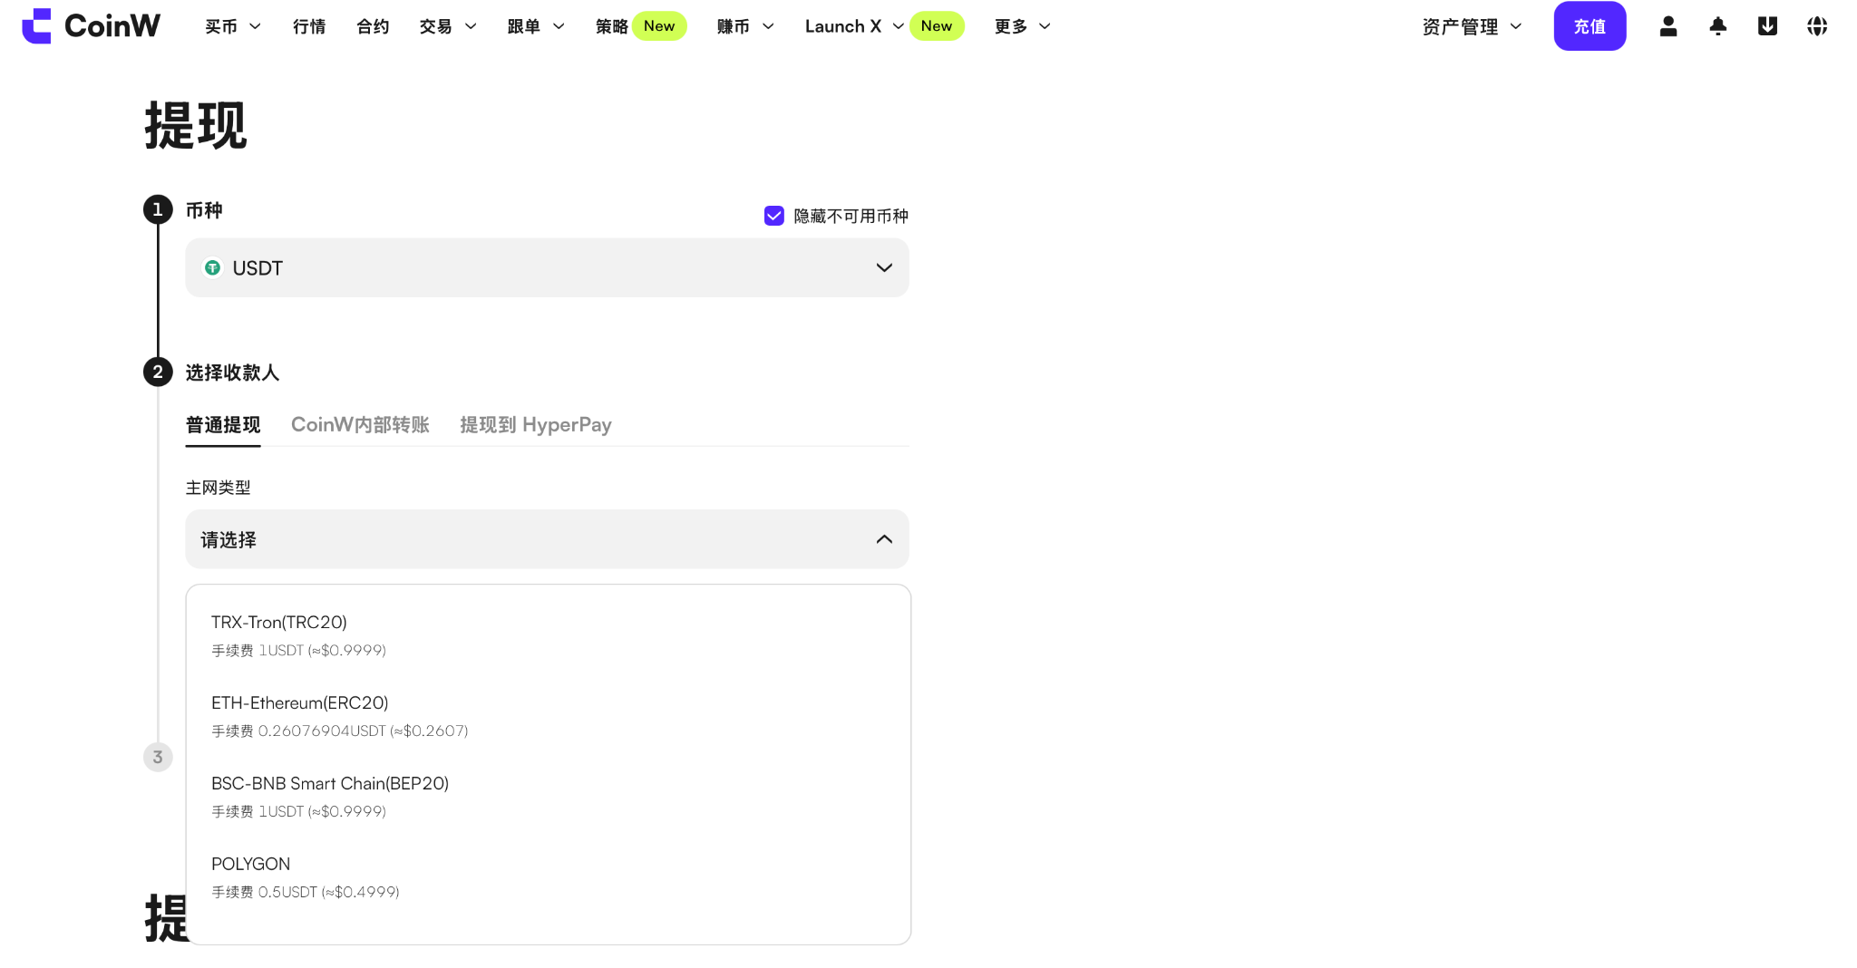Open the USDT currency selector
Viewport: 1857px width, 968px height.
(547, 267)
